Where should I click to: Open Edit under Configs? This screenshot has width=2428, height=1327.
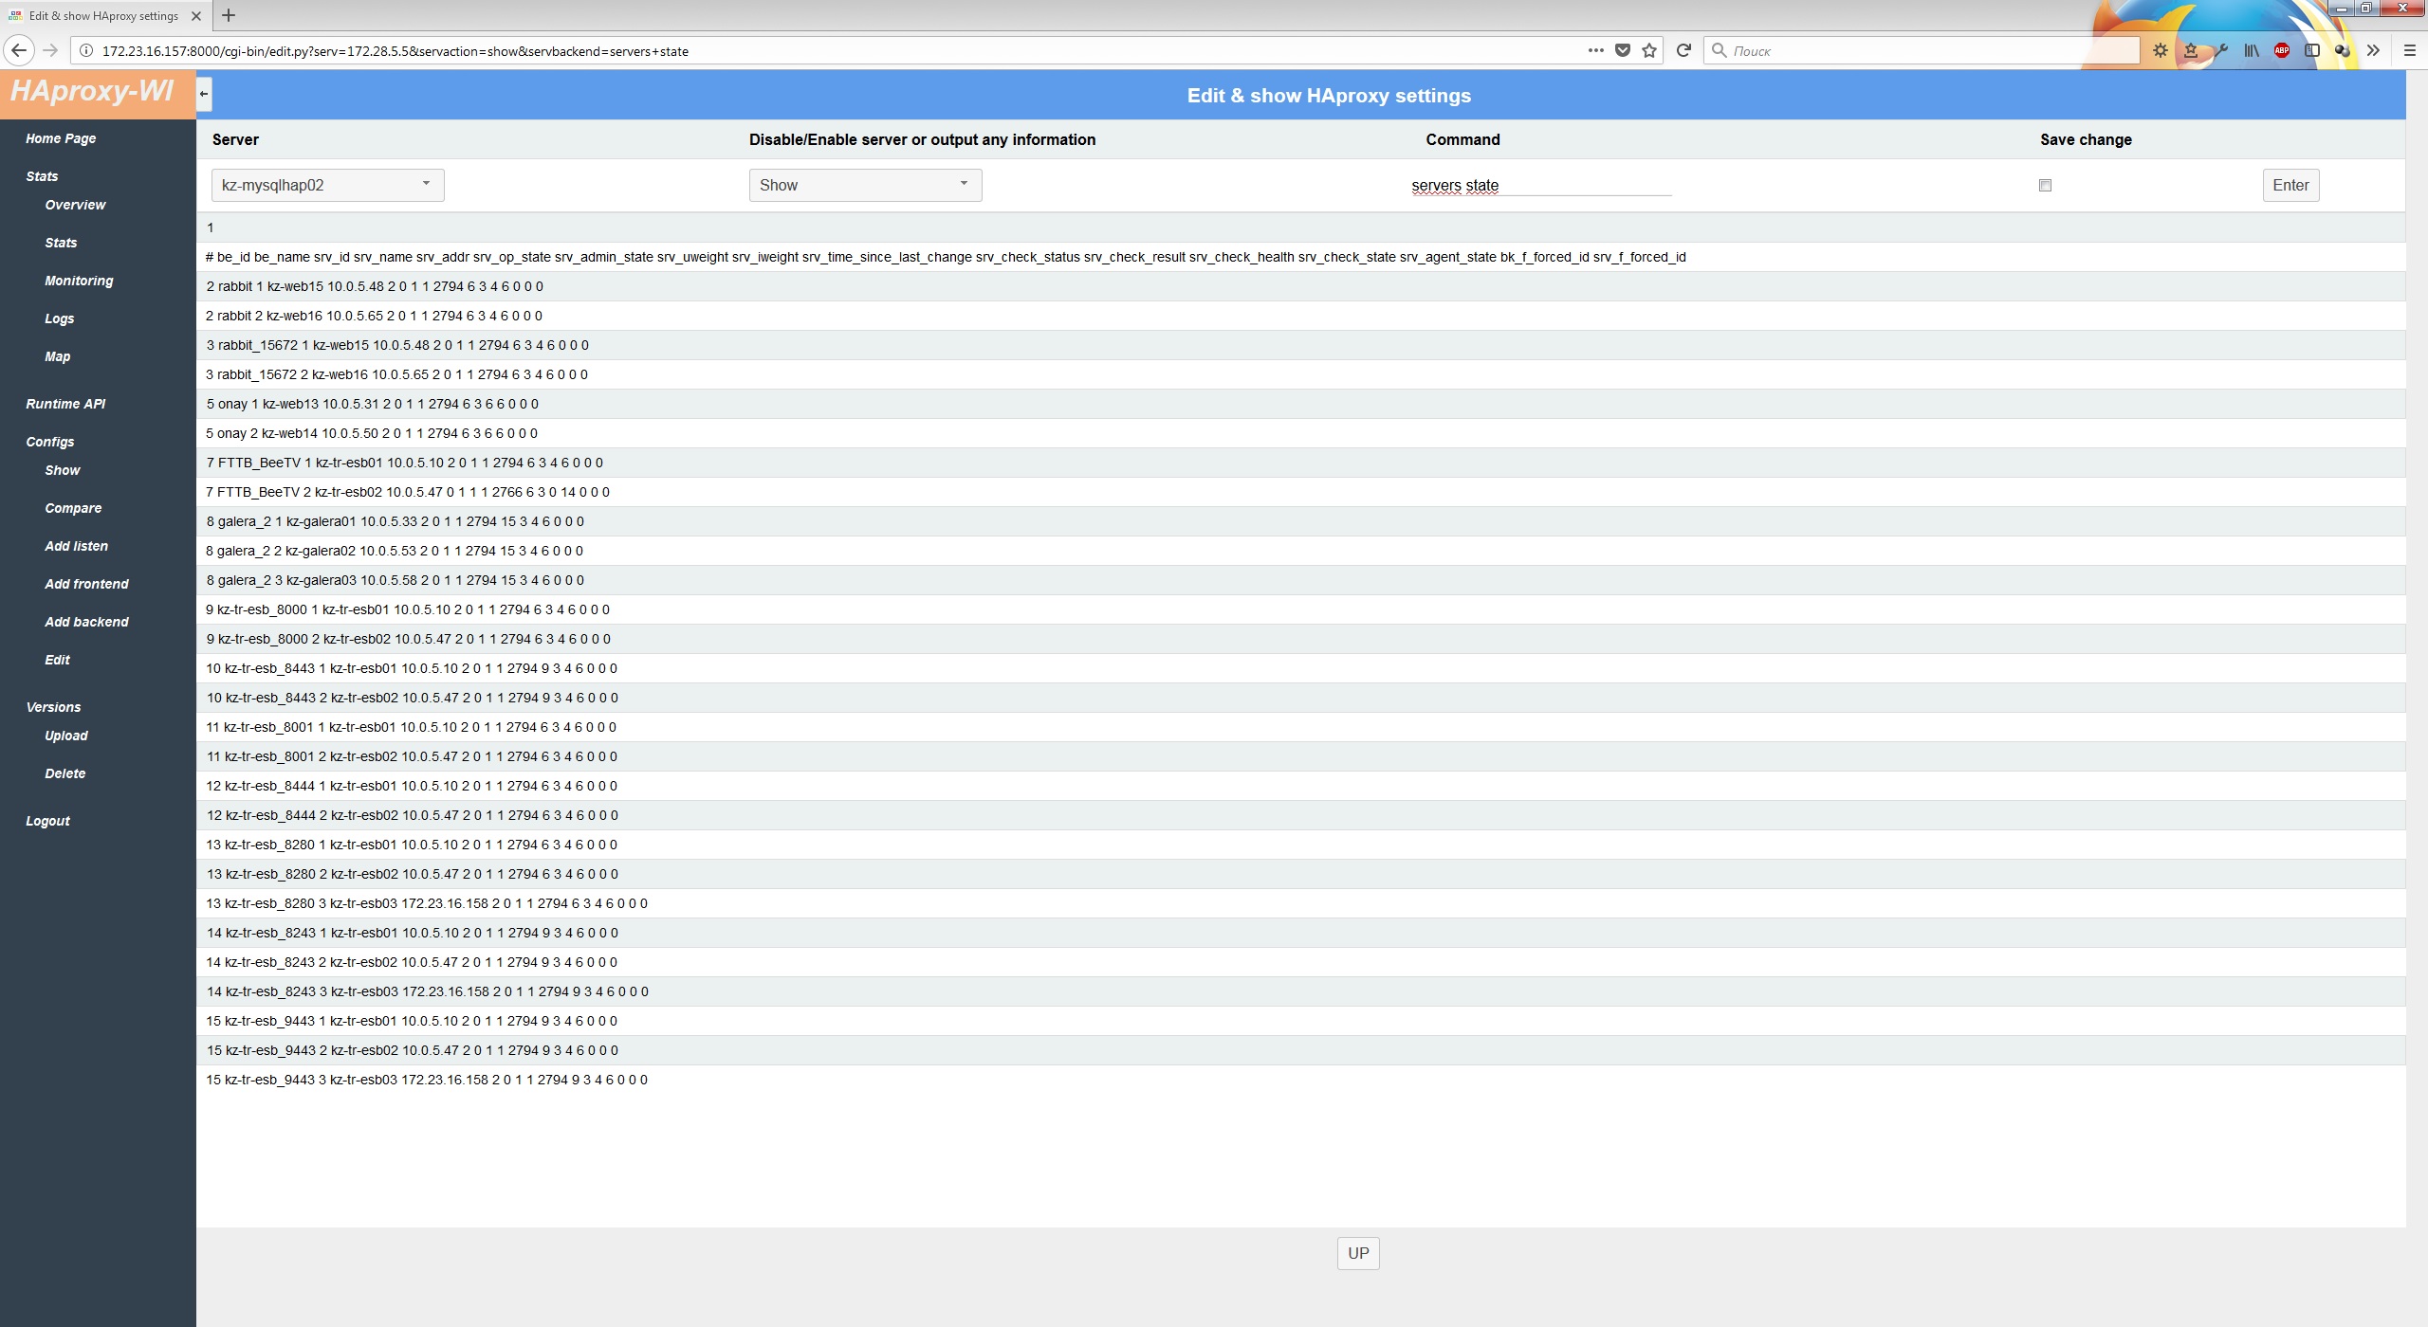click(57, 660)
